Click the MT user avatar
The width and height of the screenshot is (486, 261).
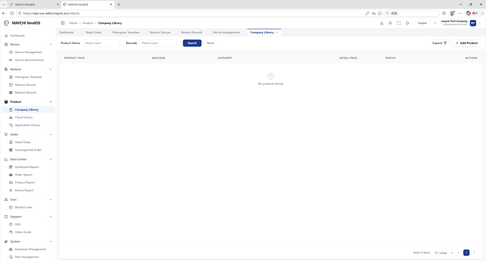coord(473,23)
